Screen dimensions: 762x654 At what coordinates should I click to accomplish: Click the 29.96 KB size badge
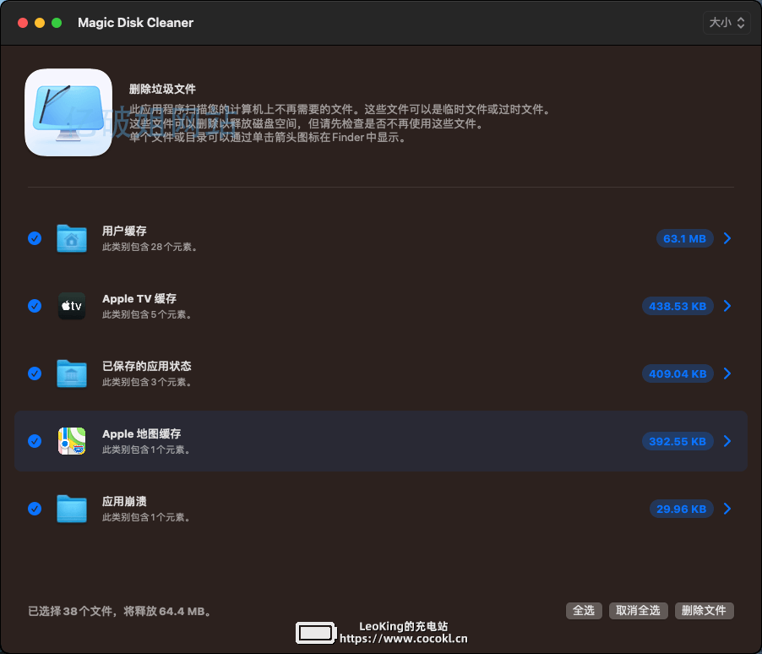pos(682,510)
